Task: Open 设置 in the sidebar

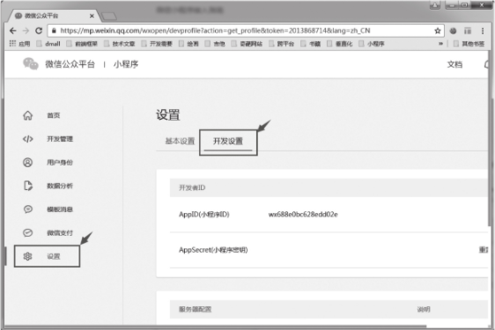Action: pyautogui.click(x=47, y=256)
